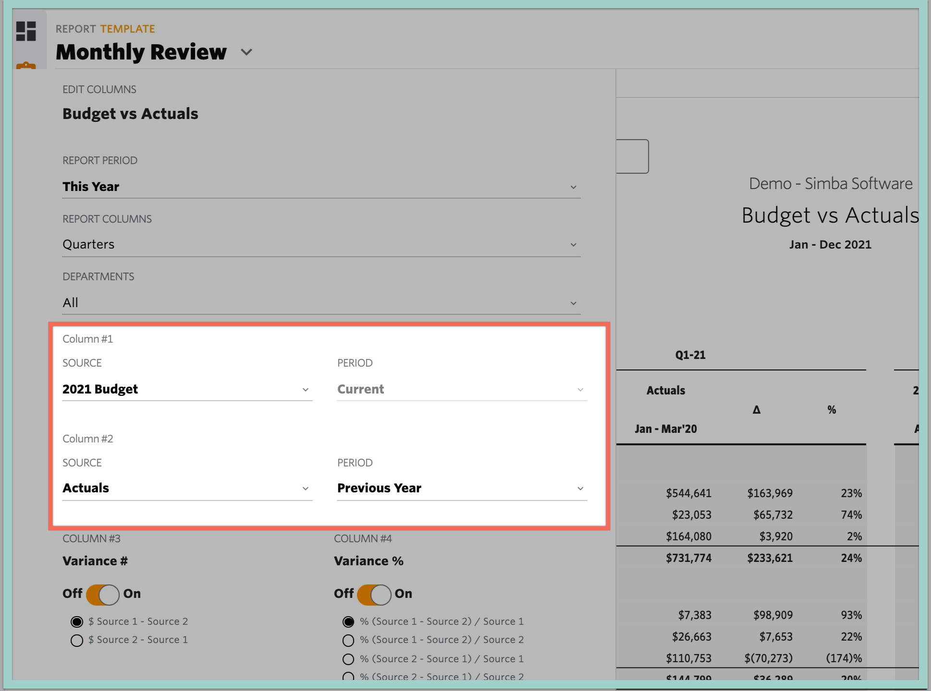Open Column #2 Period Previous Year dropdown
Viewport: 931px width, 691px height.
tap(462, 488)
